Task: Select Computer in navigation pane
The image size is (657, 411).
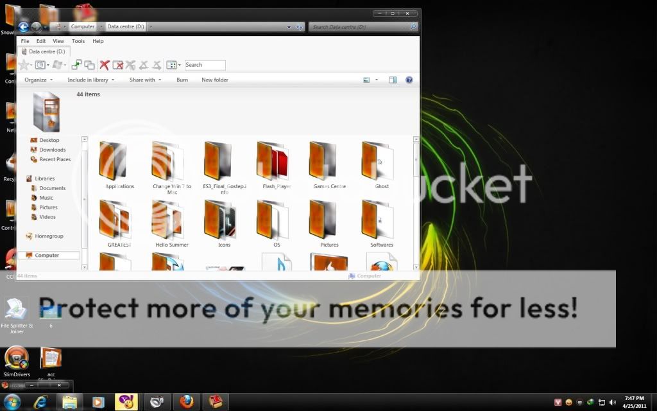Action: [x=49, y=255]
